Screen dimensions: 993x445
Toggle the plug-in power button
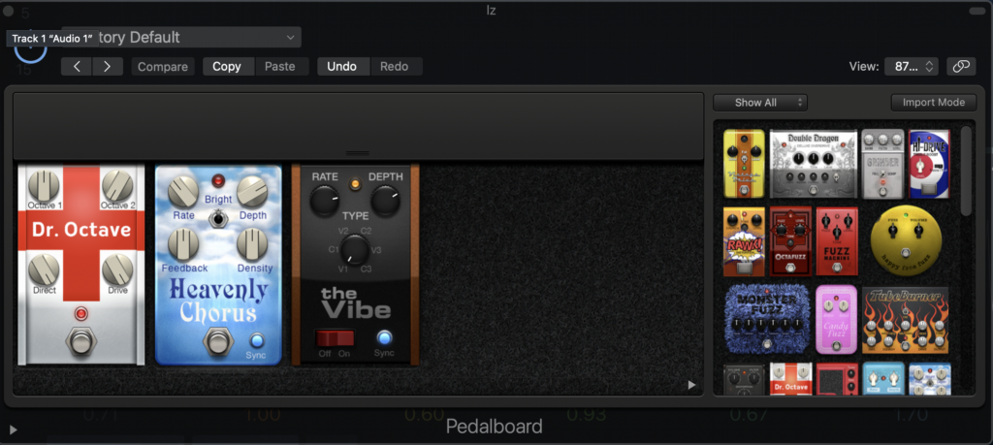coord(30,48)
